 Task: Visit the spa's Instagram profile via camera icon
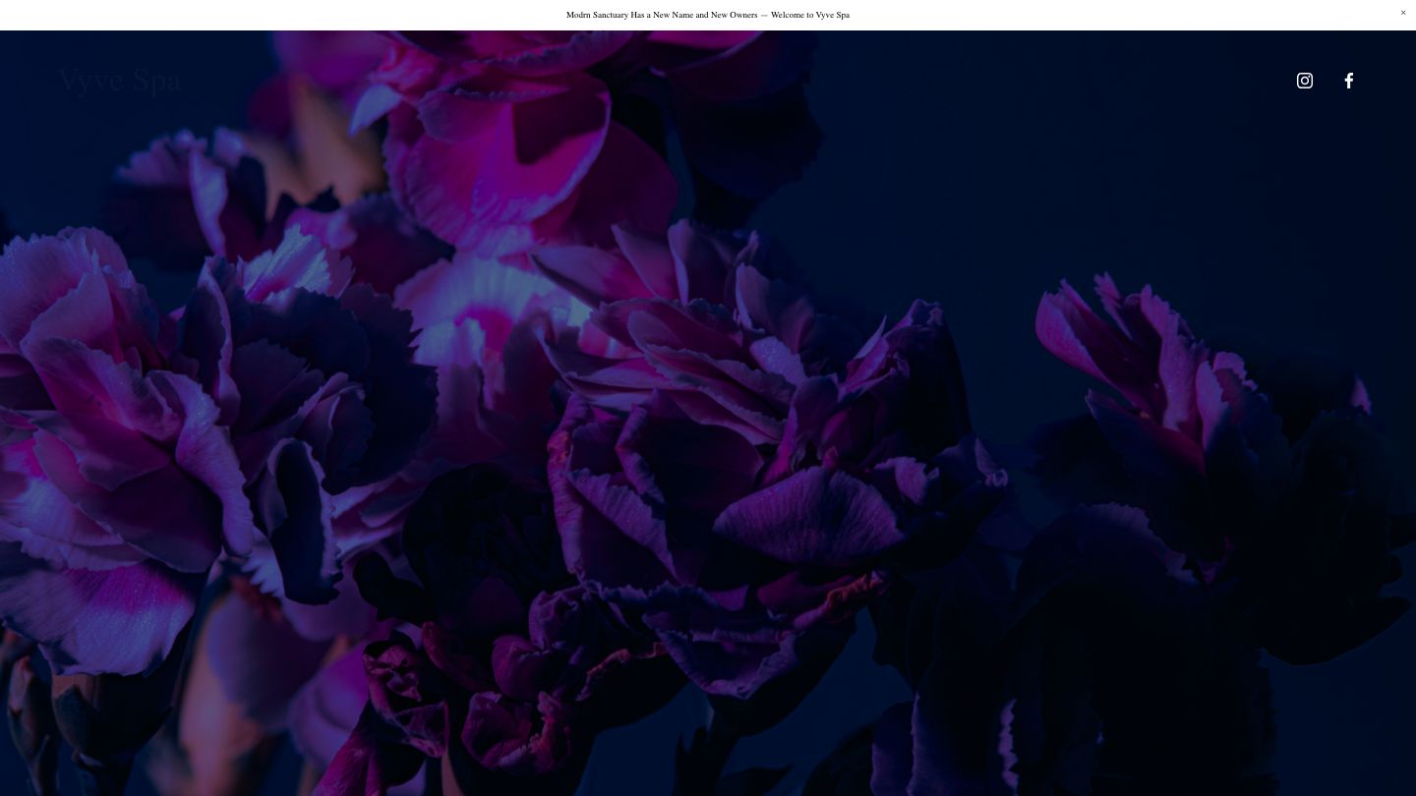coord(1304,81)
